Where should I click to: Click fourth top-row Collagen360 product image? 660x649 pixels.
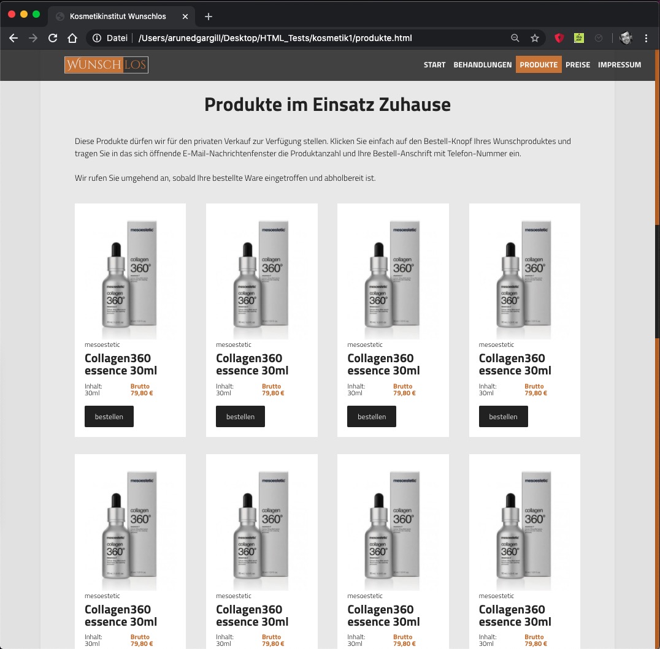coord(524,279)
